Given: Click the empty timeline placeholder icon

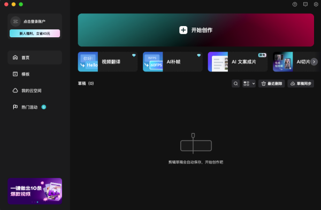Looking at the screenshot, I should click(x=196, y=143).
